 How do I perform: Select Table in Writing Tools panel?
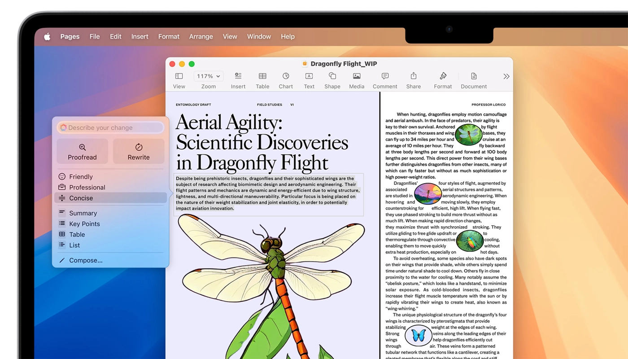pos(110,235)
